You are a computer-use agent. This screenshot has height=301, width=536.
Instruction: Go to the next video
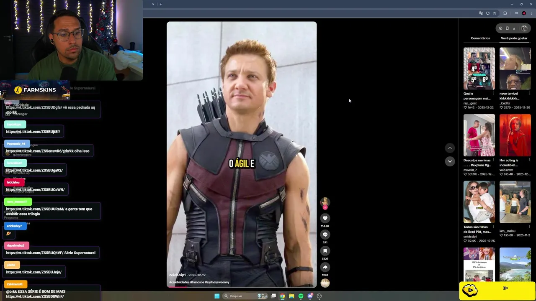pyautogui.click(x=450, y=161)
